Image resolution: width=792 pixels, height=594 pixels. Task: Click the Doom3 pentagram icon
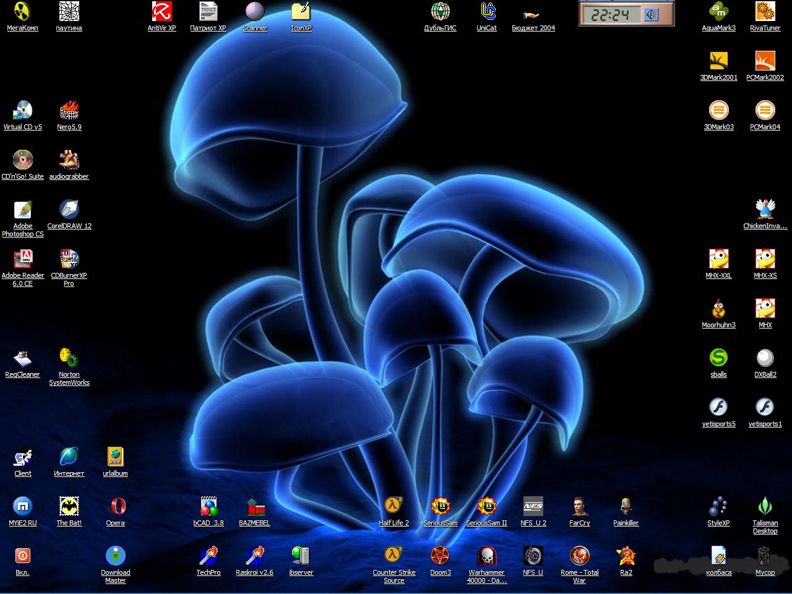(440, 556)
